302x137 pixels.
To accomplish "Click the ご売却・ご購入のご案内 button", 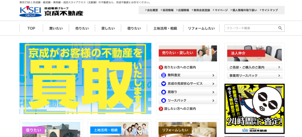I will 255,67.
